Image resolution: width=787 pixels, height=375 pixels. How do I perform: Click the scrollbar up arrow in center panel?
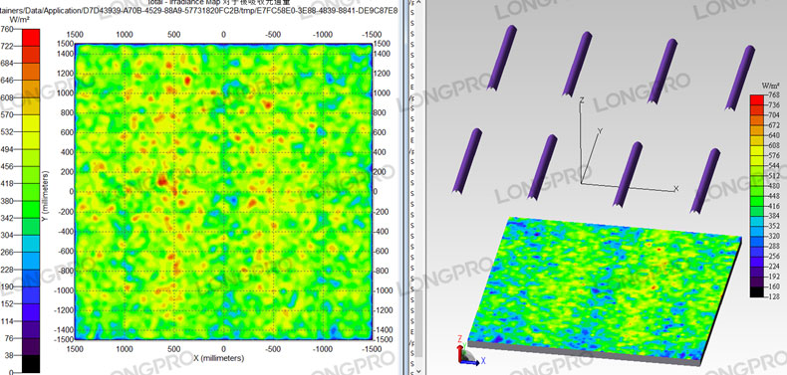pos(417,3)
